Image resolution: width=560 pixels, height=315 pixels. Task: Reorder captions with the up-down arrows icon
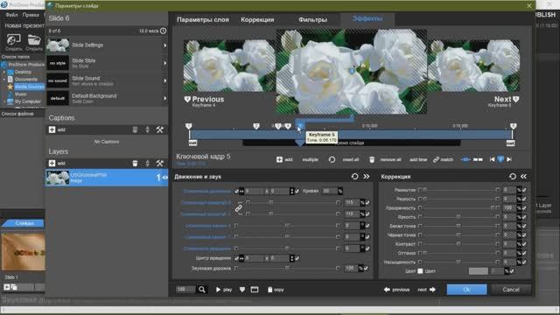pos(148,129)
